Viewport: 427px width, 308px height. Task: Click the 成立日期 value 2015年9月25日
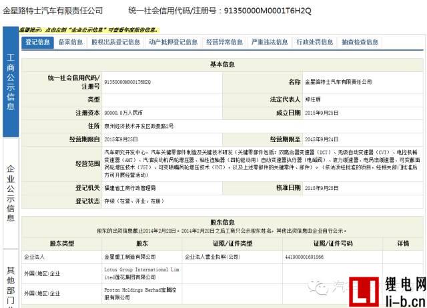pos(322,113)
